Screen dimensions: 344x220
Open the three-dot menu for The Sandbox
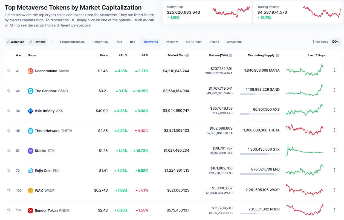tap(334, 90)
